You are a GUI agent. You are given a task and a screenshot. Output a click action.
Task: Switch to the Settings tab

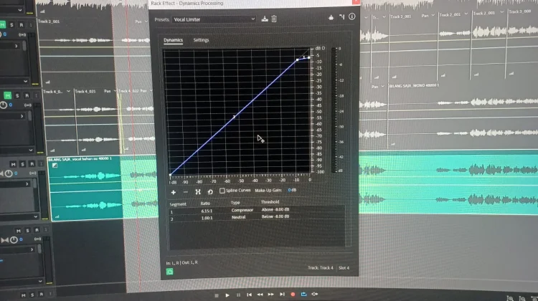pyautogui.click(x=201, y=40)
